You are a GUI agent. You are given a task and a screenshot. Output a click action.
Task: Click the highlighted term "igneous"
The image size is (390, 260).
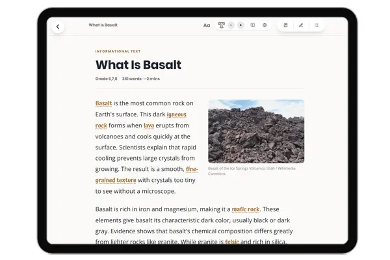[177, 114]
